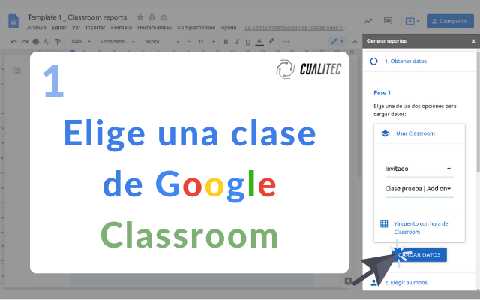Click the spell check icon
This screenshot has width=480, height=300.
46,42
